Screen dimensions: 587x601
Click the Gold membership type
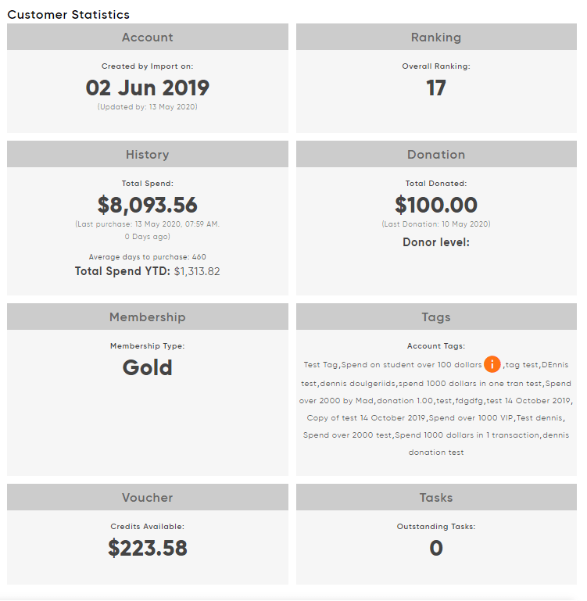(148, 367)
